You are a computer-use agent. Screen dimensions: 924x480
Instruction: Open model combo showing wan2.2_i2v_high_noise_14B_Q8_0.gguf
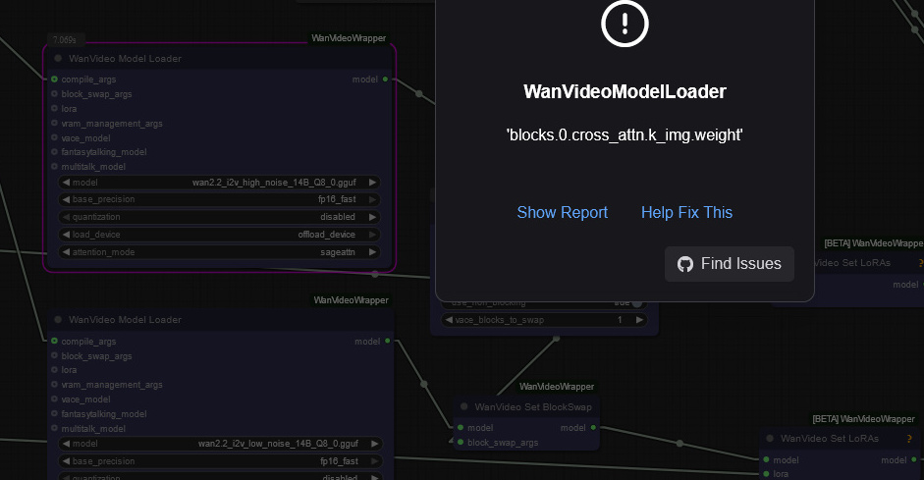[x=219, y=183]
